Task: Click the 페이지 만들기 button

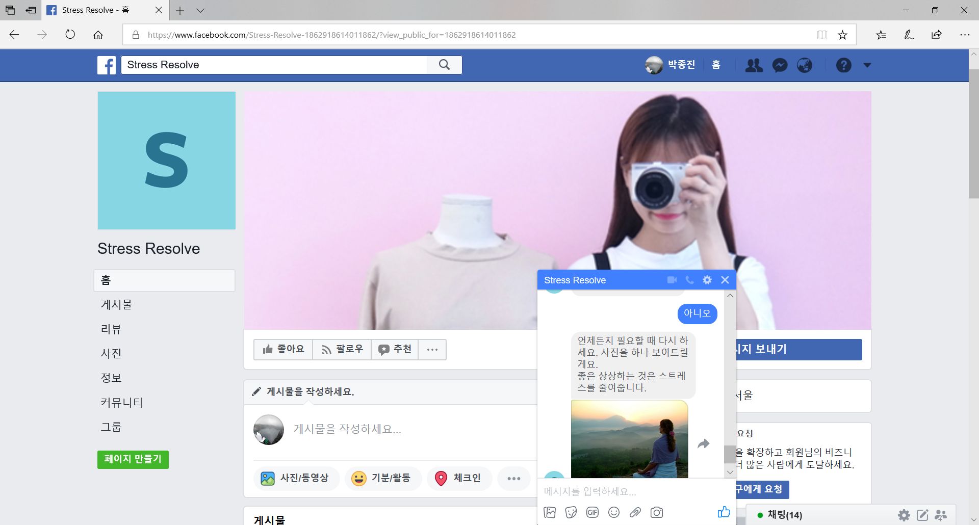Action: pos(133,459)
